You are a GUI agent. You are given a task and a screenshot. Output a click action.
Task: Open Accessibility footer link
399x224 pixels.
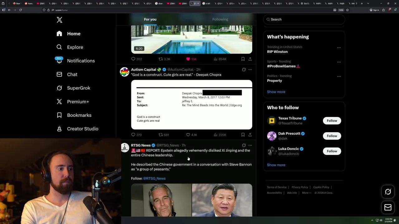(x=274, y=193)
